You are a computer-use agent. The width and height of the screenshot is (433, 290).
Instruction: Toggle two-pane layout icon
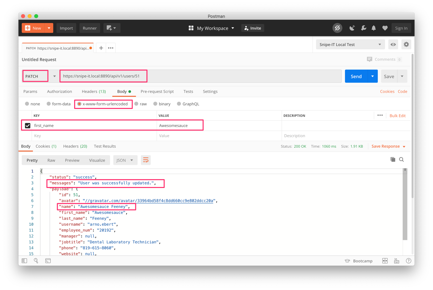coord(385,261)
